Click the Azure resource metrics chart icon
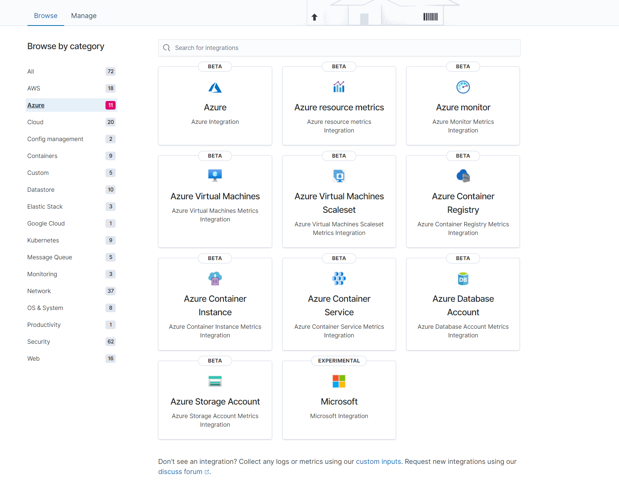 (339, 87)
